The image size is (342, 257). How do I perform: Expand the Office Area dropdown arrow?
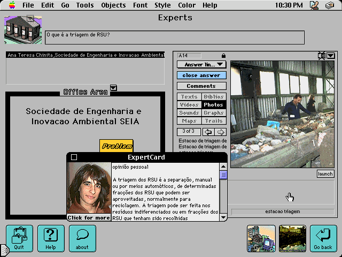[113, 88]
